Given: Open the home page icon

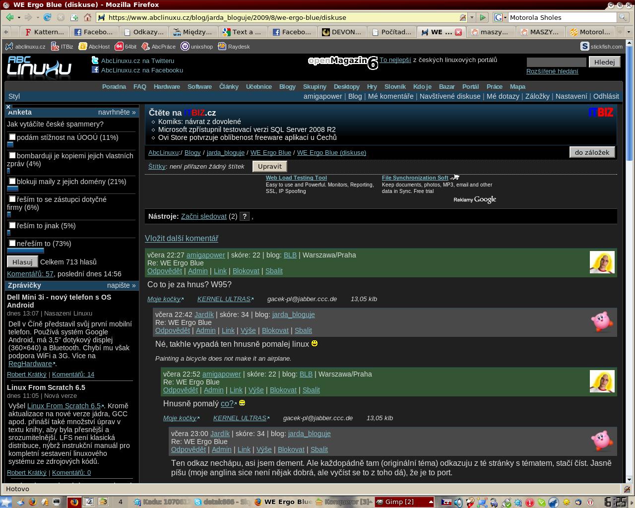Looking at the screenshot, I should tap(87, 17).
